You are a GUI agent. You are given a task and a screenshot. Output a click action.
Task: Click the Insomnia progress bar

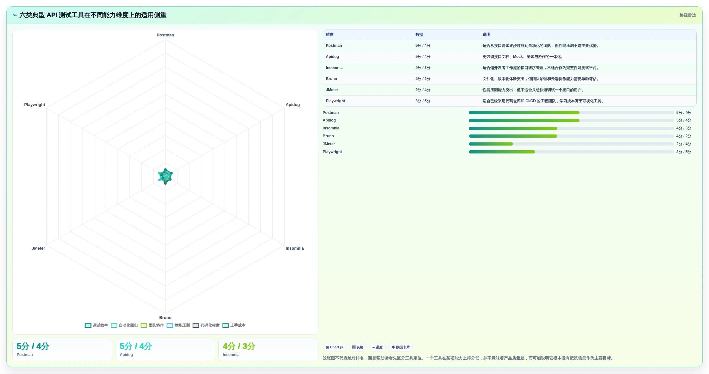571,128
